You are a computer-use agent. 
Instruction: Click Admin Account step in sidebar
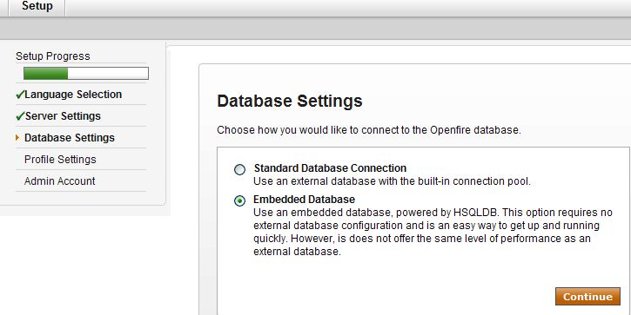pyautogui.click(x=59, y=181)
